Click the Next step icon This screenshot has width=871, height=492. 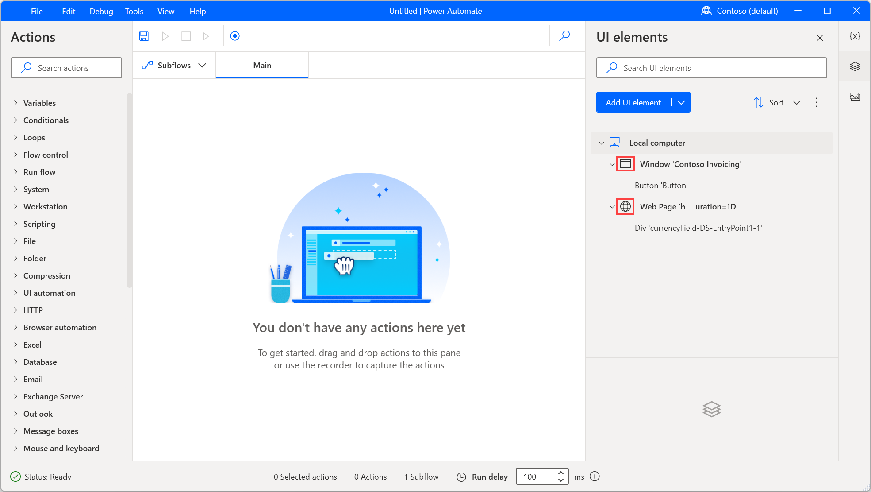coord(207,35)
